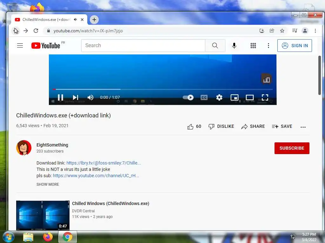Open YouTube settings three-dot menu

click(269, 46)
